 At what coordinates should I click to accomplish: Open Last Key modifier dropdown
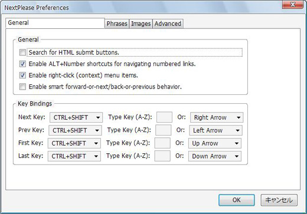(x=74, y=156)
